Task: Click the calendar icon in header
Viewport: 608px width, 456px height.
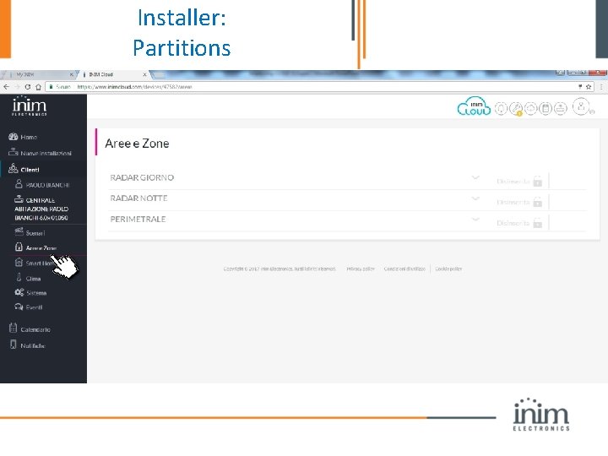Action: (546, 109)
